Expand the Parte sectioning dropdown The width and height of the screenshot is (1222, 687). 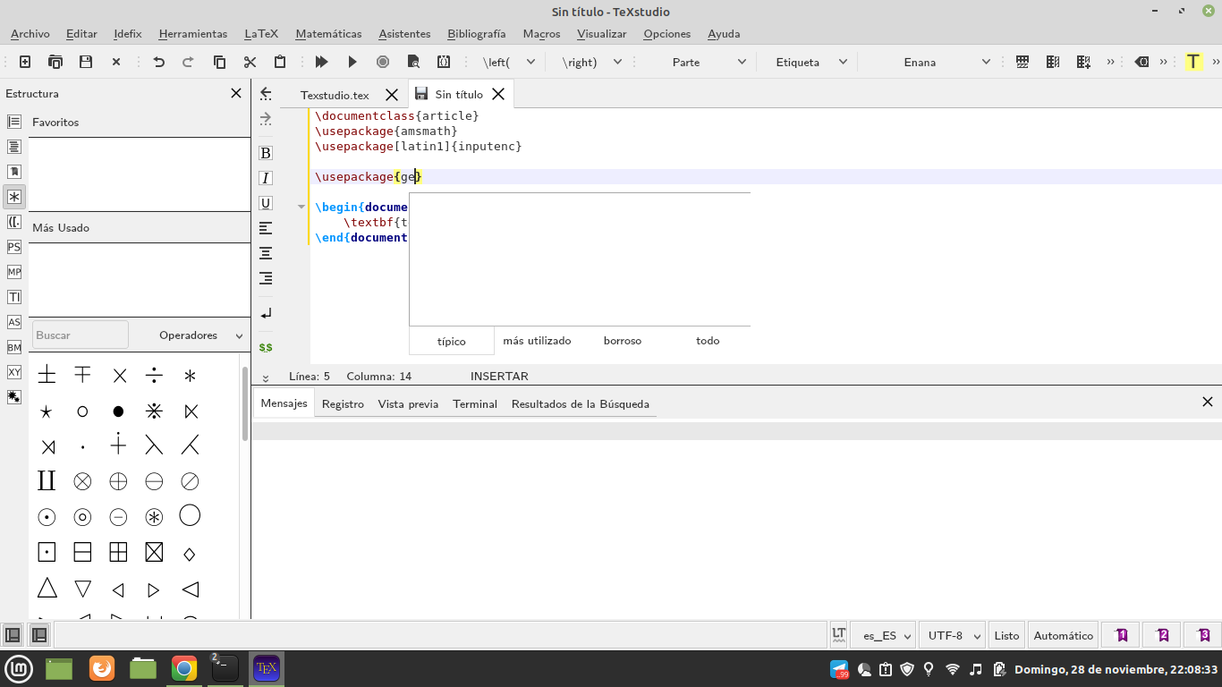tap(708, 62)
